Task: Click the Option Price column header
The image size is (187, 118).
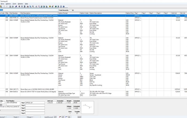Action: pos(130,13)
